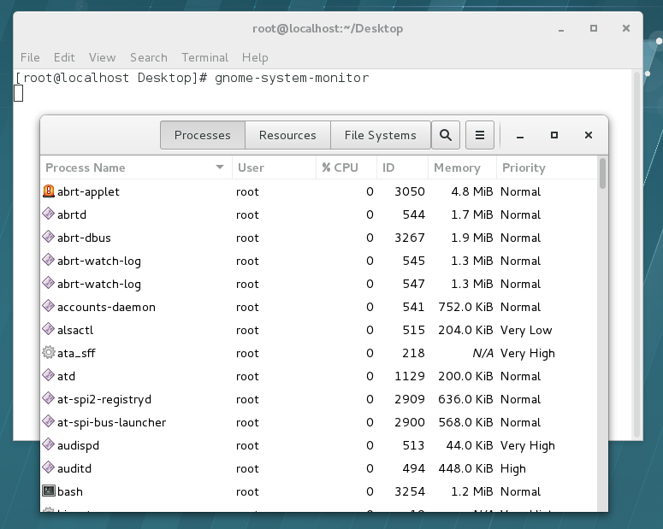
Task: Select the abrt-dbus process name
Action: click(x=84, y=238)
